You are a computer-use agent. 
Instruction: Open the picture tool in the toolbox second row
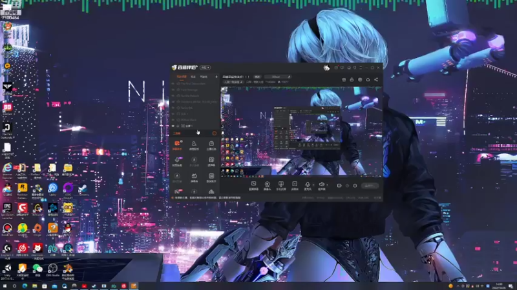coord(211,162)
